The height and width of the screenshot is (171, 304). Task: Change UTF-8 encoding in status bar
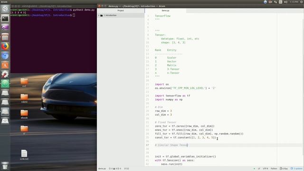[266, 169]
